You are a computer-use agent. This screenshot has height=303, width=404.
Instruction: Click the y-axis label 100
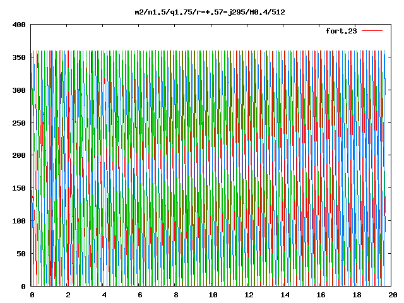click(x=19, y=221)
